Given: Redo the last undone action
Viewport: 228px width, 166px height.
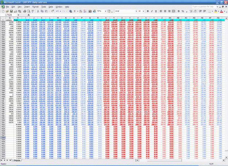Looking at the screenshot, I should click(63, 11).
